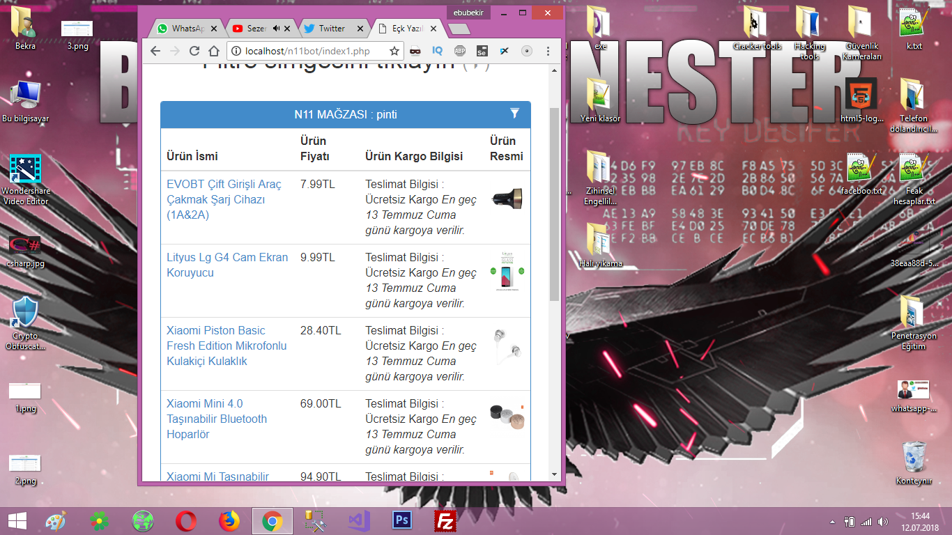Select the Cracker tools desktop folder

click(x=757, y=29)
